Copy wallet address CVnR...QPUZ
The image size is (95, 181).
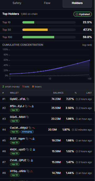point(28,160)
